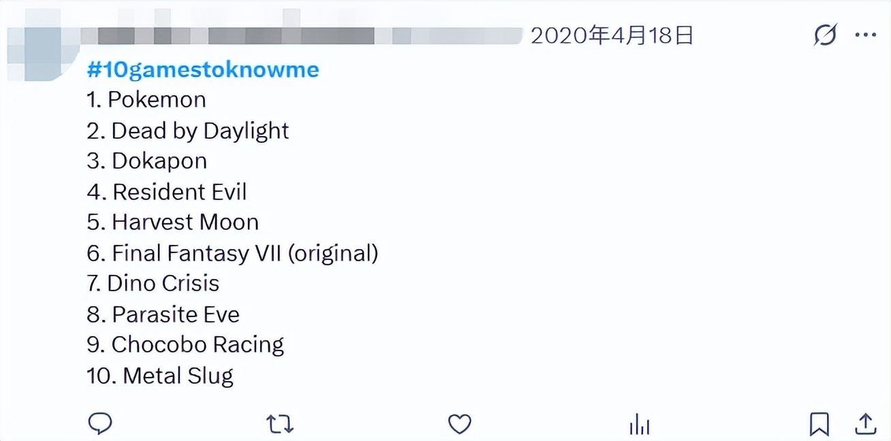Click the Grok slashed circle icon
891x441 pixels.
(x=825, y=35)
